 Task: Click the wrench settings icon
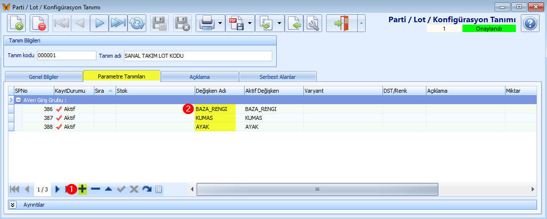tap(312, 23)
